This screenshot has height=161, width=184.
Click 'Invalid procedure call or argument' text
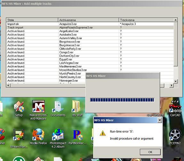click(132, 139)
